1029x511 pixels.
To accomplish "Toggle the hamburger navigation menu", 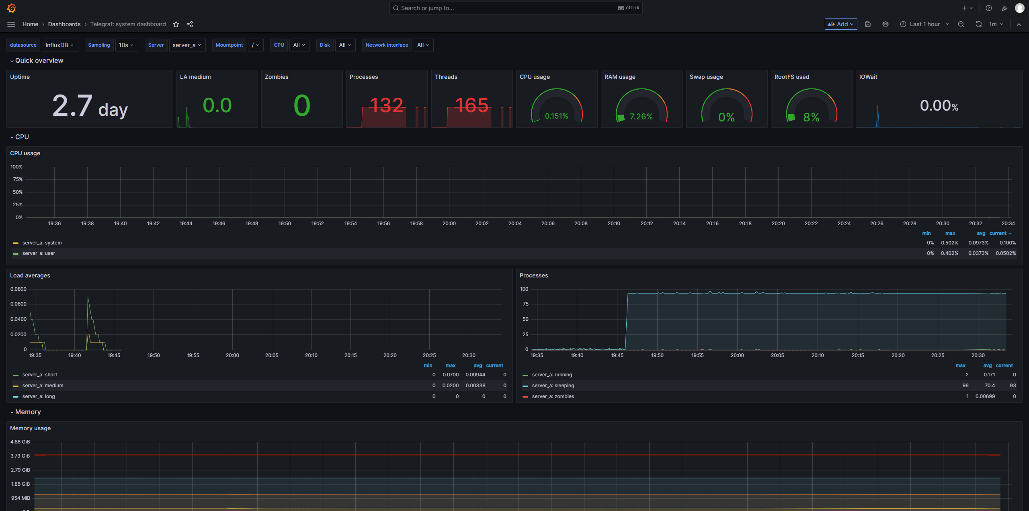I will point(11,24).
